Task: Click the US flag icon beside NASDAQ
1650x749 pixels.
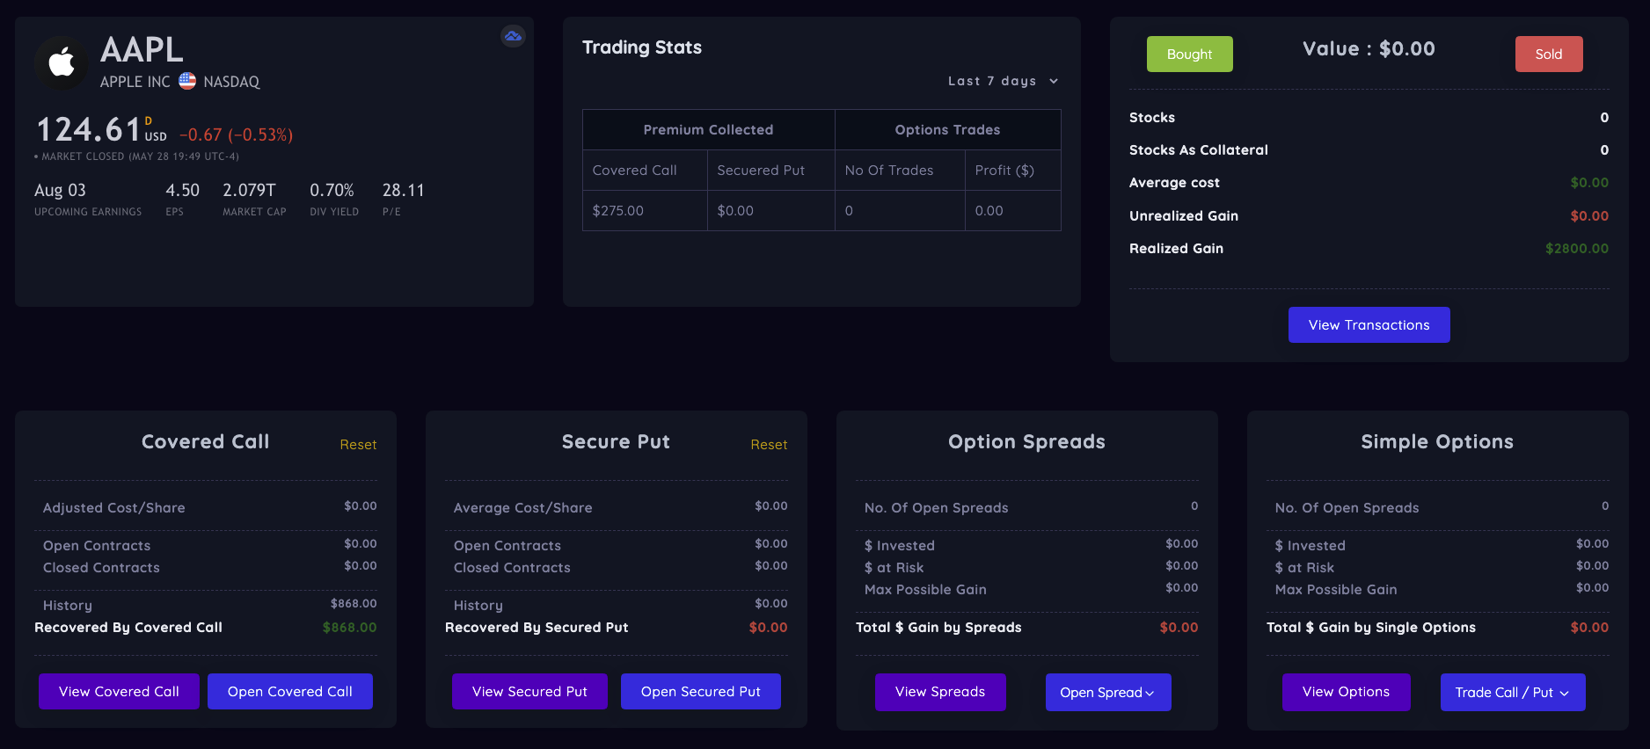Action: 187,81
